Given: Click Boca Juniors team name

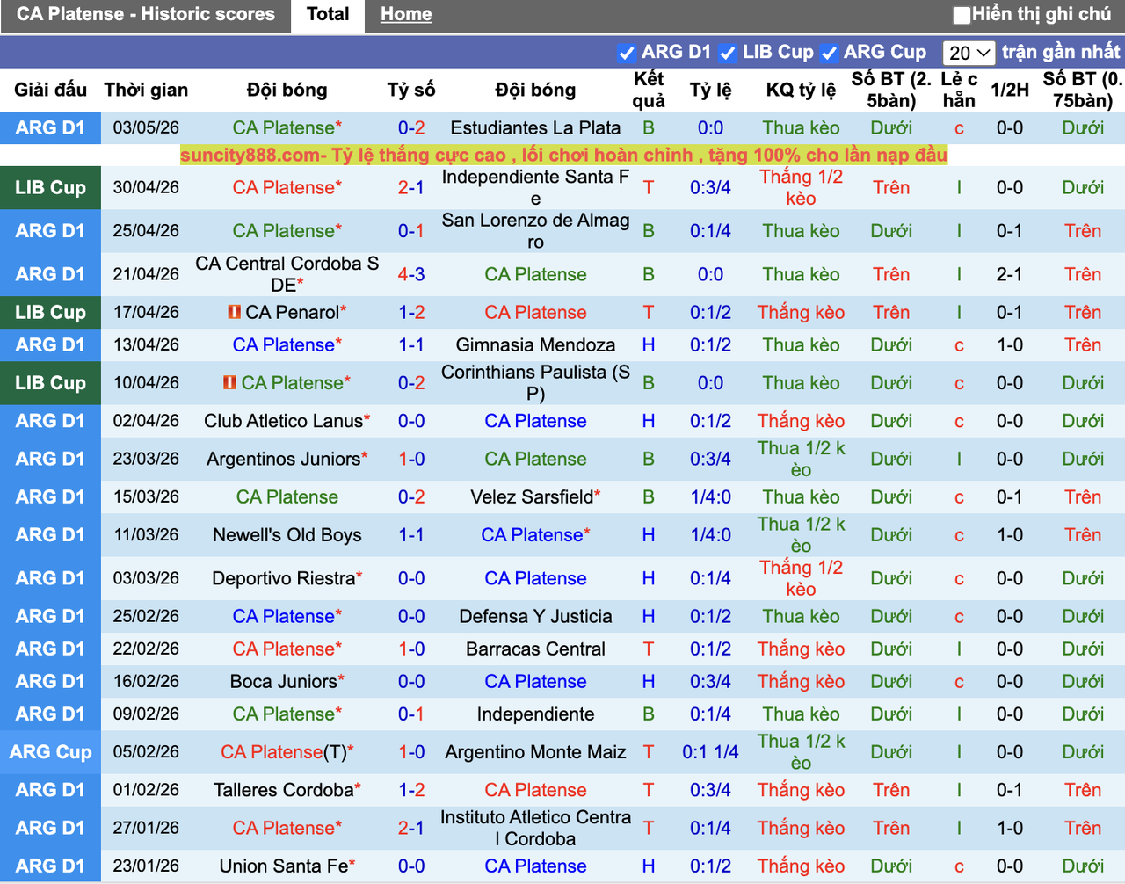Looking at the screenshot, I should coord(283,681).
